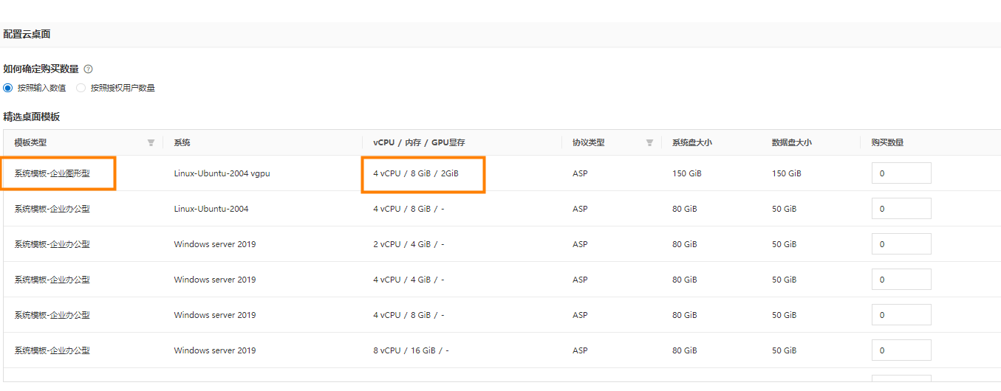Click the 8 vCPU / 16 GiB / - cell

coord(411,350)
